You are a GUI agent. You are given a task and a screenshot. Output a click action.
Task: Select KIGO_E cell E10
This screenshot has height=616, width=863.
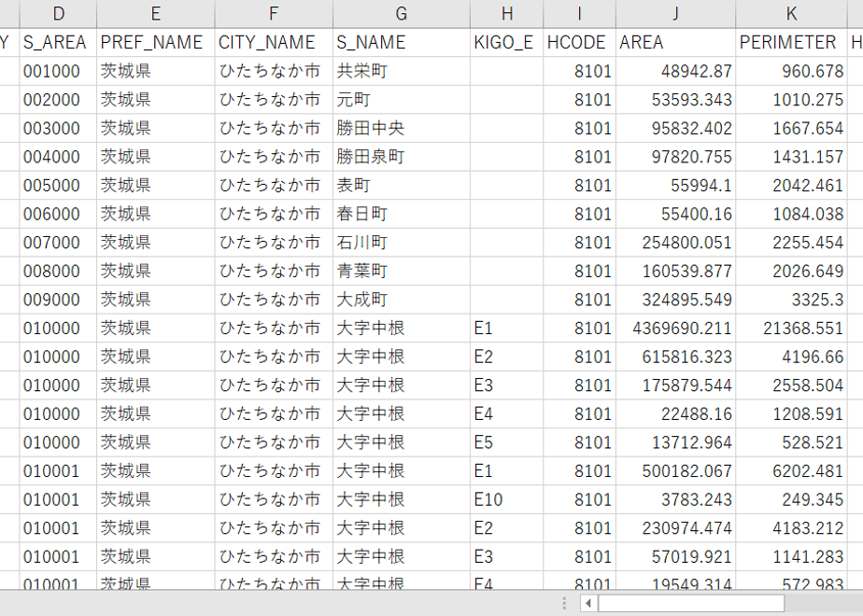coord(507,500)
